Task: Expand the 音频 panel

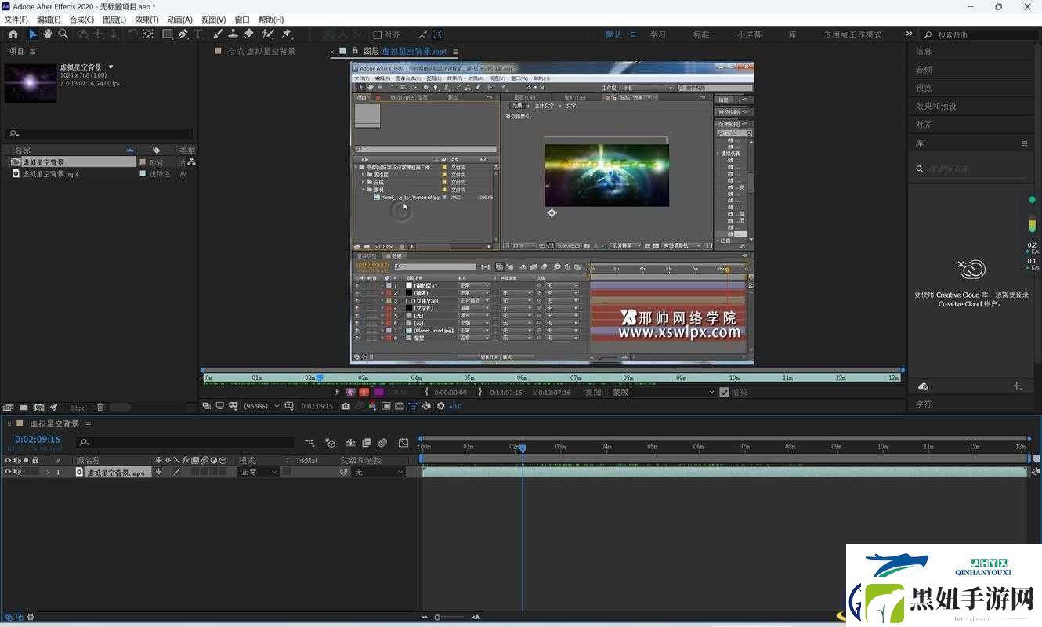Action: pos(924,70)
